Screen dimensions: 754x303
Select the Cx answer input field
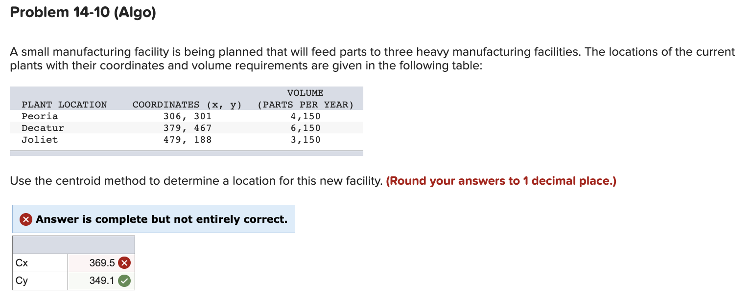click(x=98, y=262)
